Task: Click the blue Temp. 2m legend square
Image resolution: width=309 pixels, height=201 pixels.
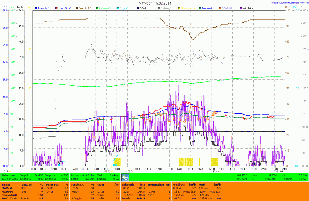Action: [36, 8]
